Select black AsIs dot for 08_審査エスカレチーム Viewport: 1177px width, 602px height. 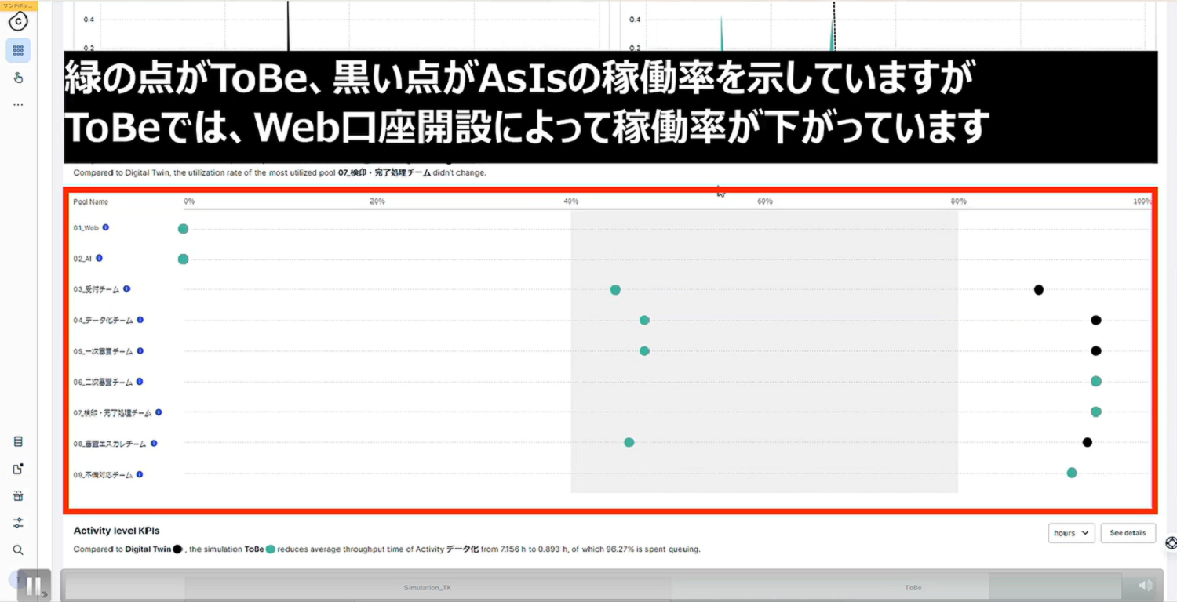[1088, 442]
